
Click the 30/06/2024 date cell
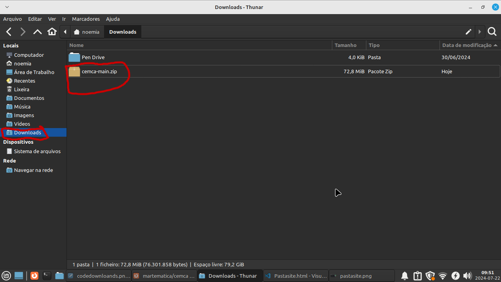click(456, 57)
